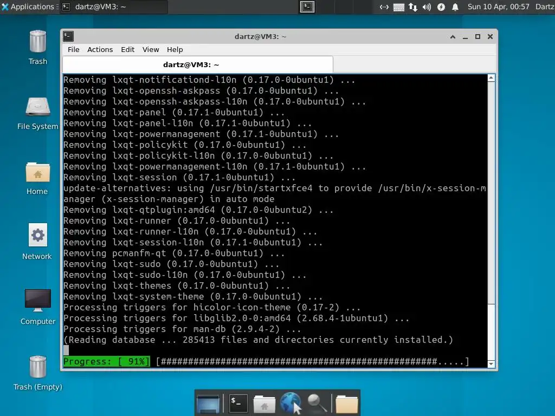Click the keyboard tray icon
The height and width of the screenshot is (416, 555).
pyautogui.click(x=399, y=6)
